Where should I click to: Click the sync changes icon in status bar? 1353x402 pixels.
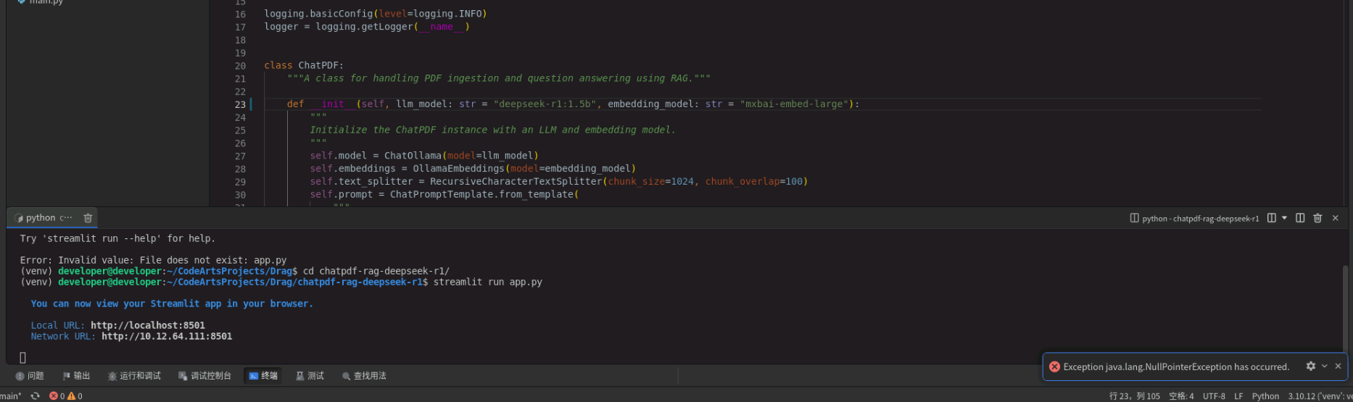click(35, 396)
